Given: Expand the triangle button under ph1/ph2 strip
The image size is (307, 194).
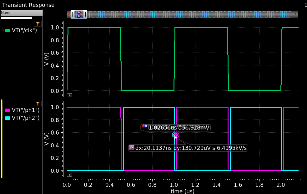Looking at the screenshot, I should (69, 175).
